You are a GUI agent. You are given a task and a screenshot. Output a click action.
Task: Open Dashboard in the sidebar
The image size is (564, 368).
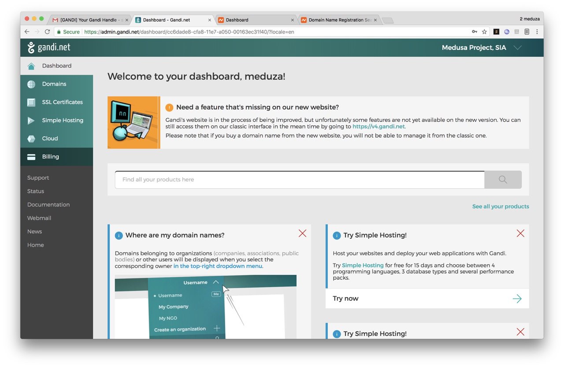(56, 66)
